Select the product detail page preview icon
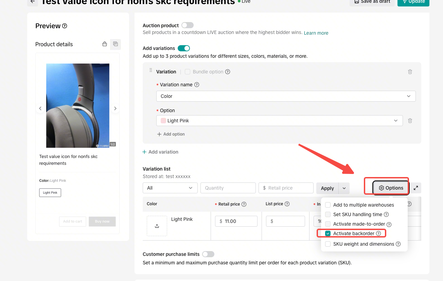Image resolution: width=443 pixels, height=281 pixels. [116, 44]
